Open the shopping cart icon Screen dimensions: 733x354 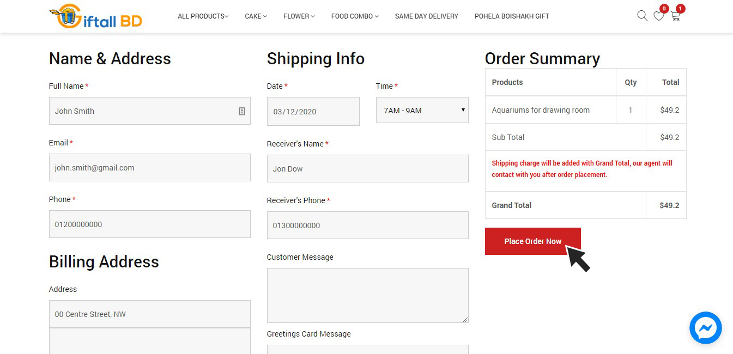click(675, 16)
